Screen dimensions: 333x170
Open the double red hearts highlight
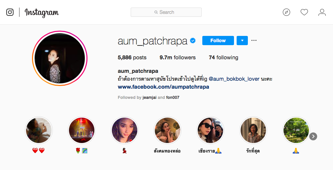click(38, 130)
